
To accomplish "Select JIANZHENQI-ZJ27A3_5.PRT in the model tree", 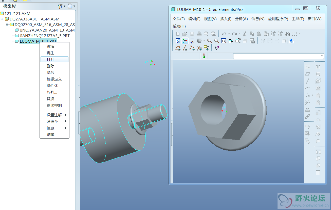I will pyautogui.click(x=45, y=36).
